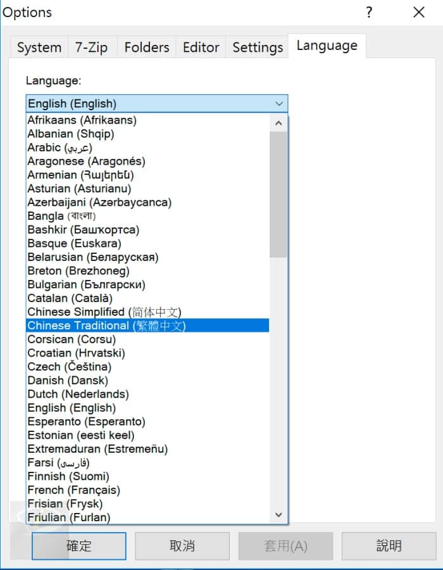Image resolution: width=443 pixels, height=570 pixels.
Task: Select Afrikaans from the language list
Action: click(x=82, y=120)
